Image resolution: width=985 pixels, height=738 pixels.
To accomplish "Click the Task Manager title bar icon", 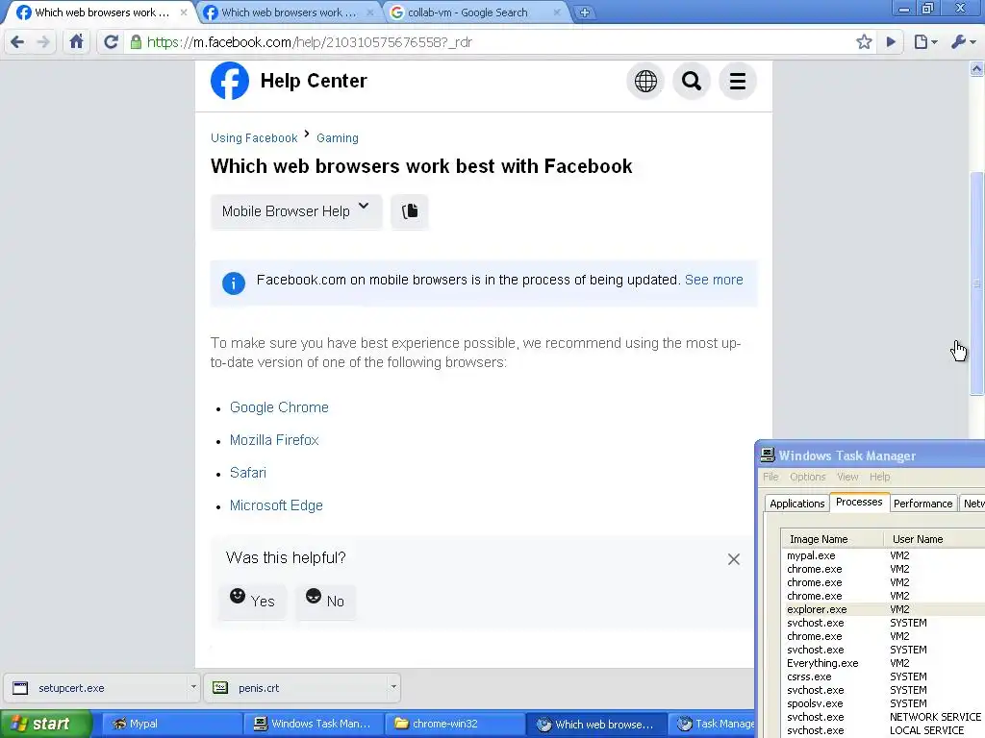I will click(x=767, y=455).
